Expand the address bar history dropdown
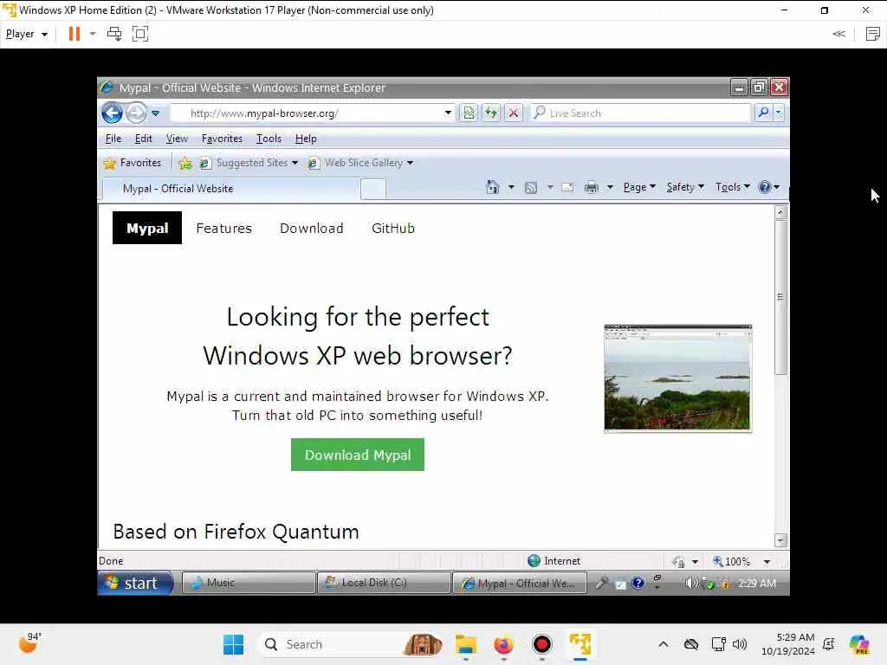 pyautogui.click(x=448, y=113)
